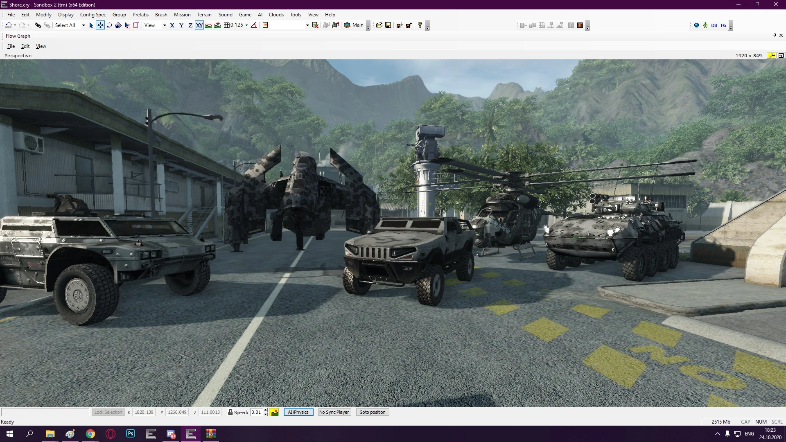Save the level with the disk icon
This screenshot has width=786, height=442.
(388, 25)
